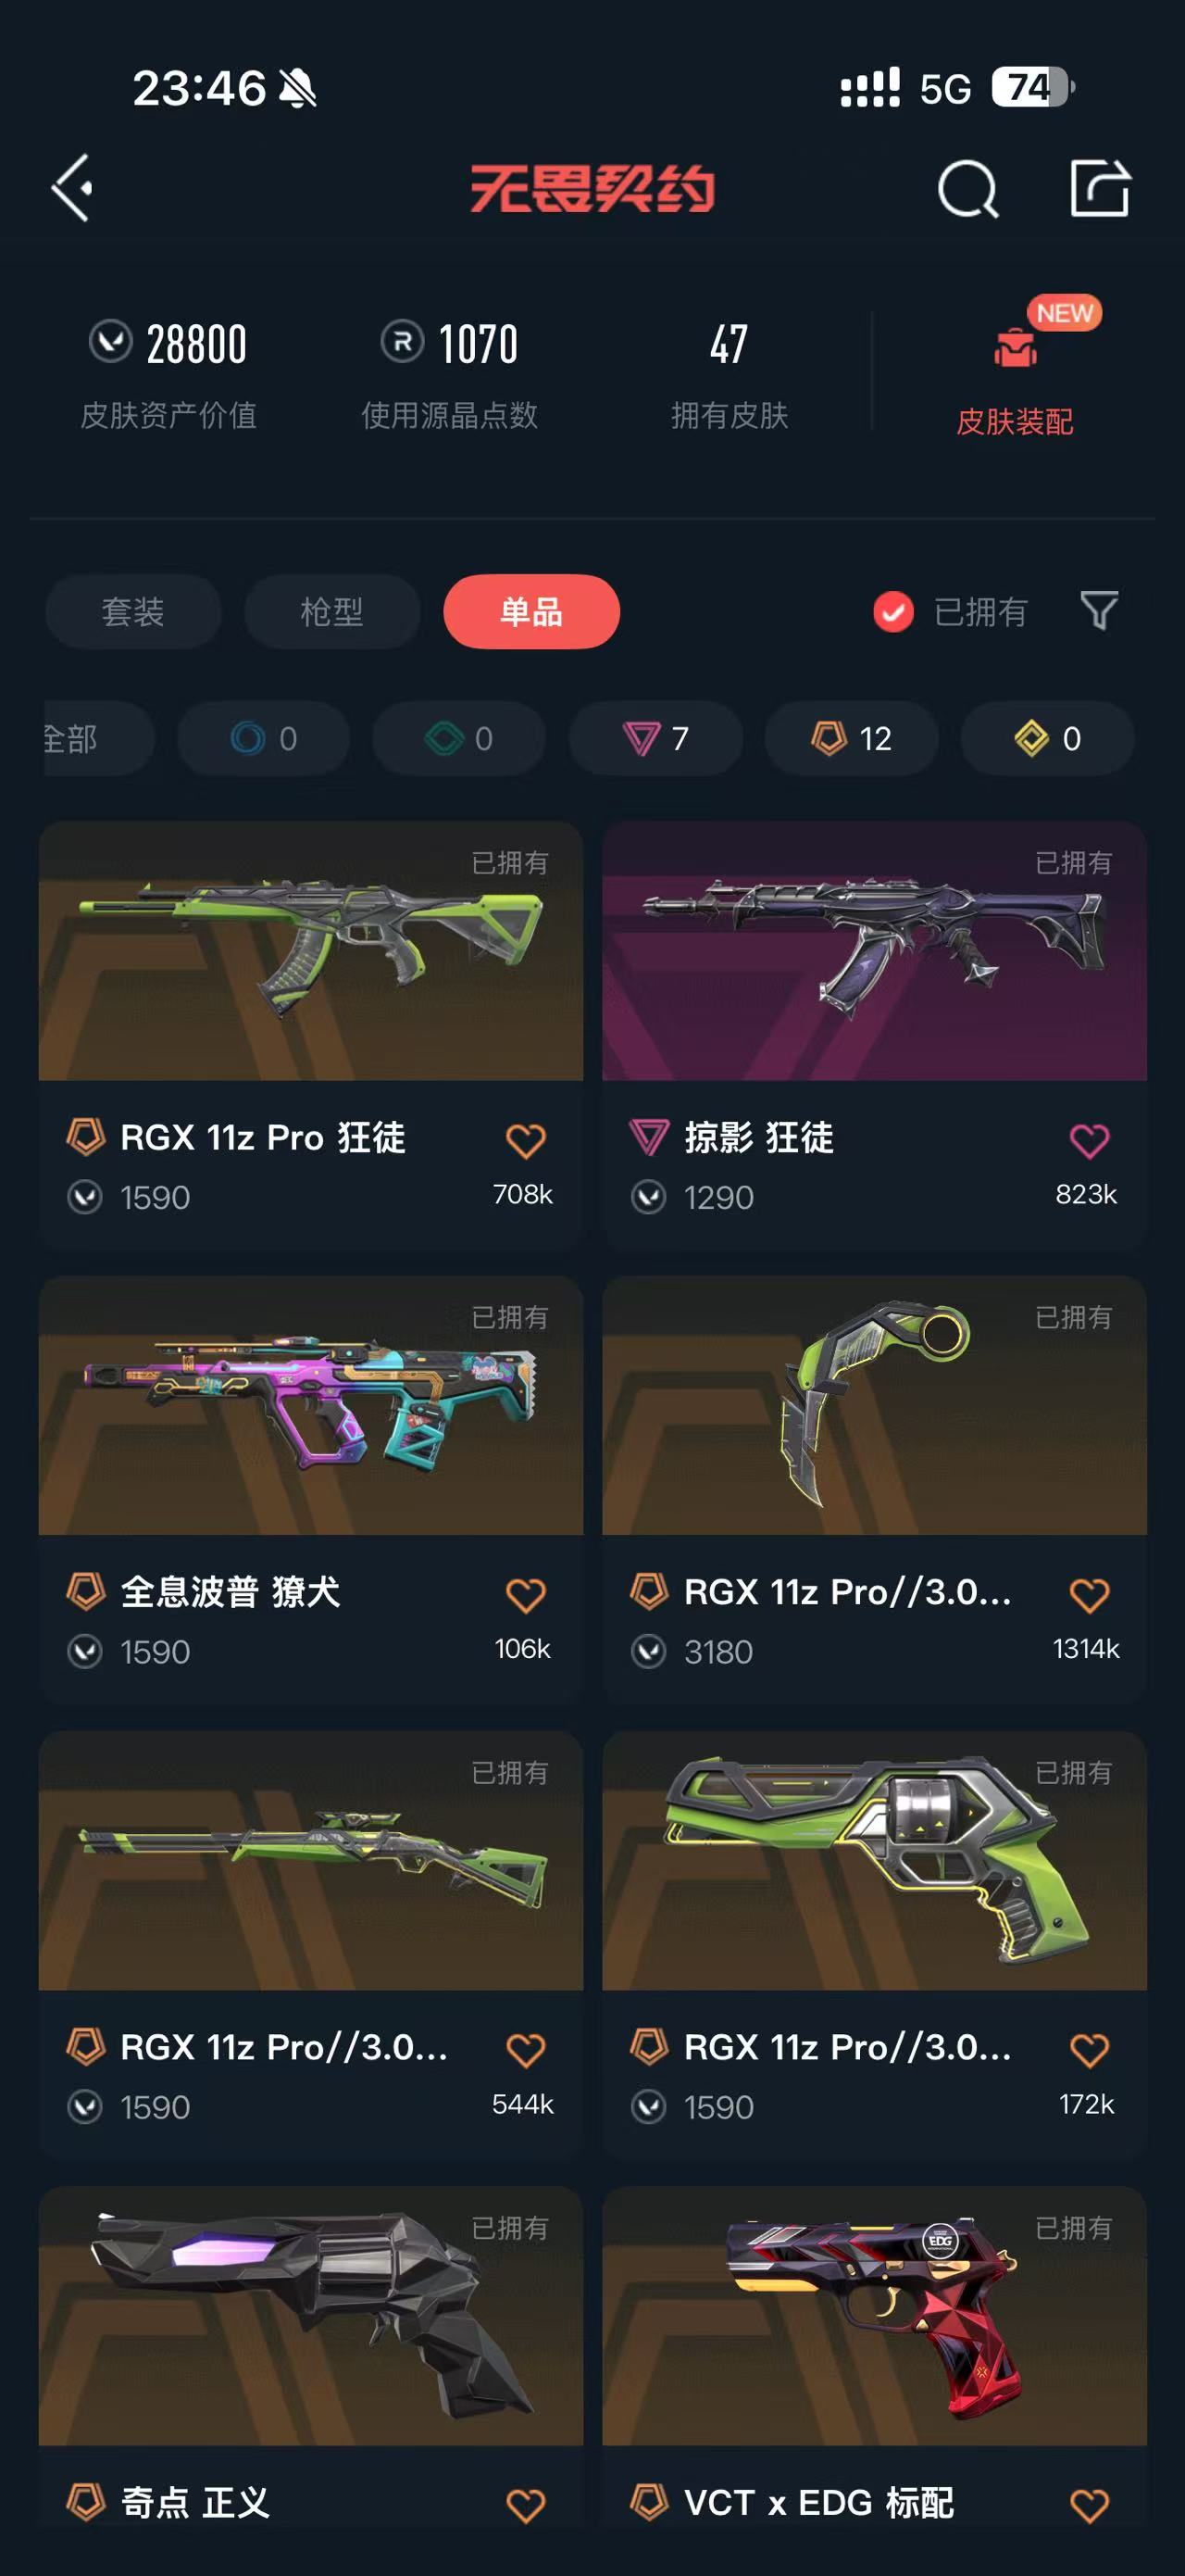Select the pink tier filter showing 7
Screen dimensions: 1185x2576
coord(655,738)
